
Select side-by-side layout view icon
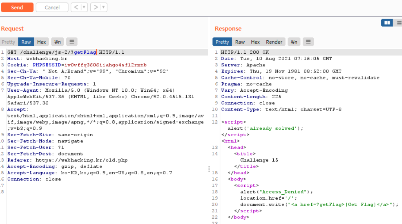click(387, 23)
